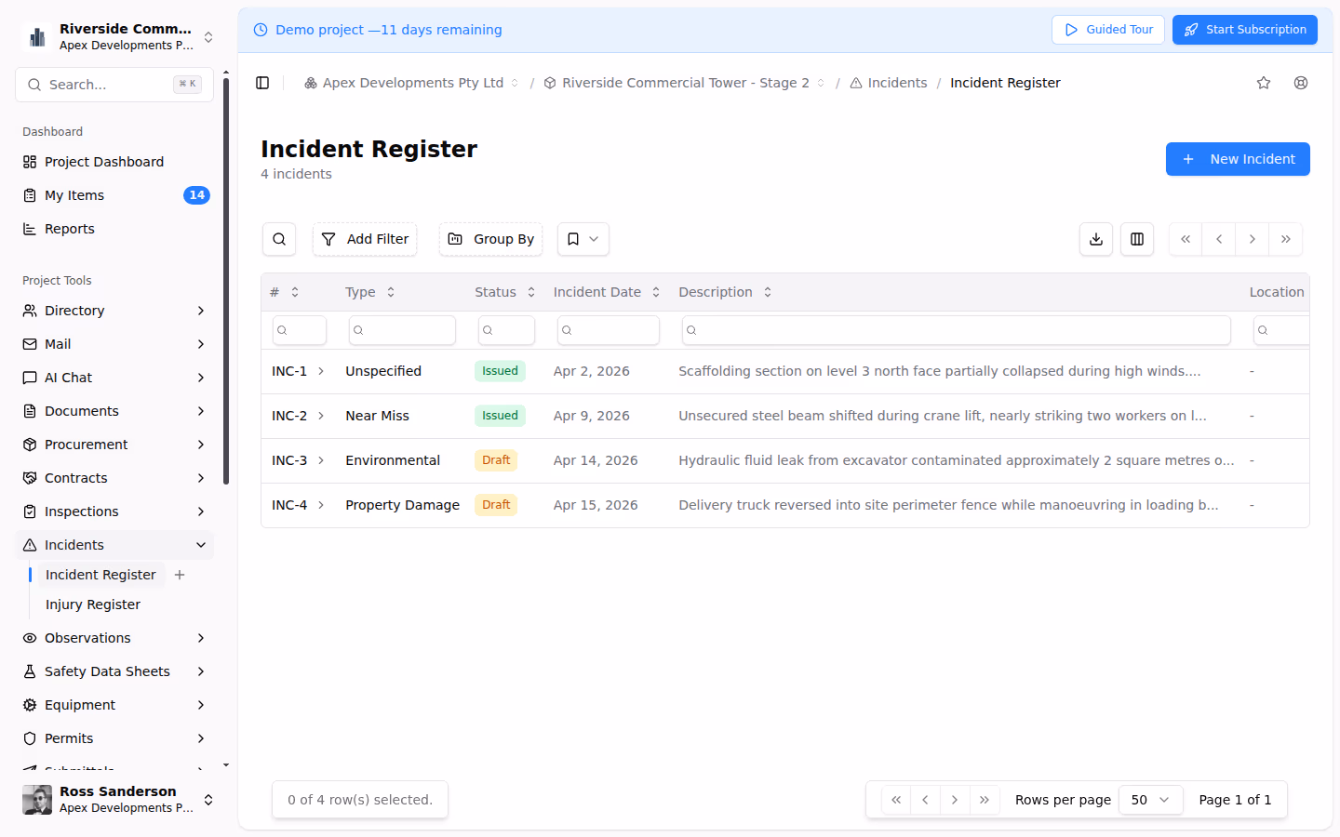Toggle sorting on the Status column
The height and width of the screenshot is (837, 1340).
[530, 291]
